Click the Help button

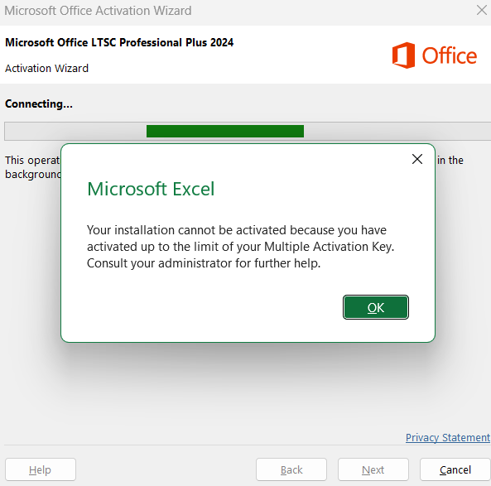(x=41, y=469)
